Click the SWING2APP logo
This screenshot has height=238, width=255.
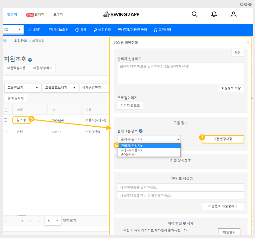(x=121, y=14)
